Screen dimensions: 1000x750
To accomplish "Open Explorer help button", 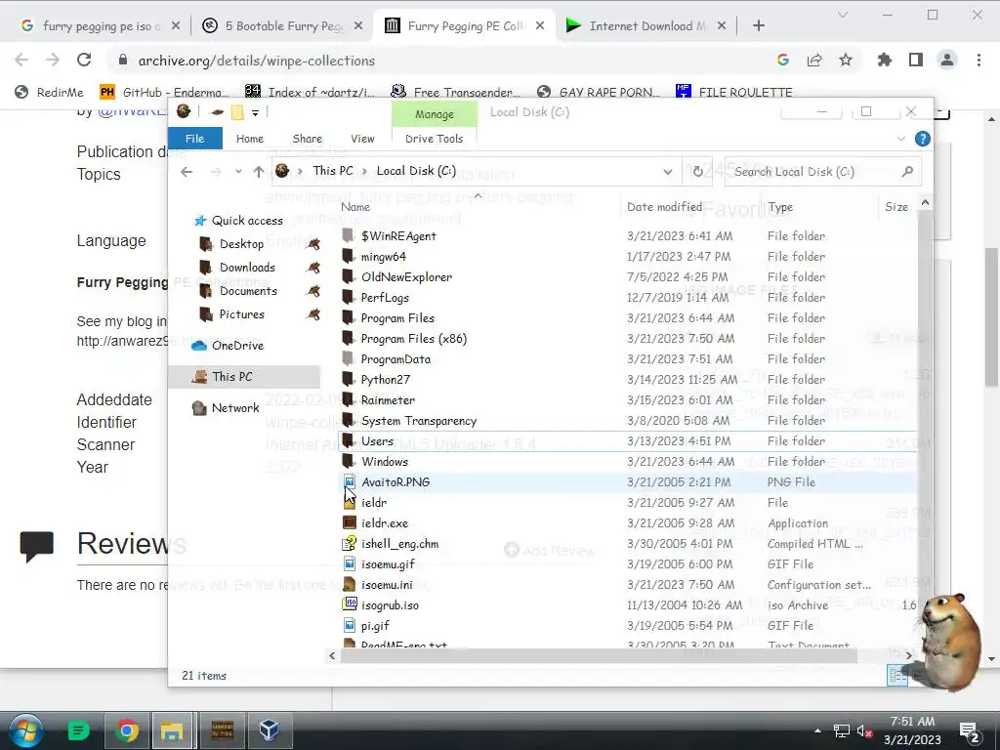I will (922, 139).
